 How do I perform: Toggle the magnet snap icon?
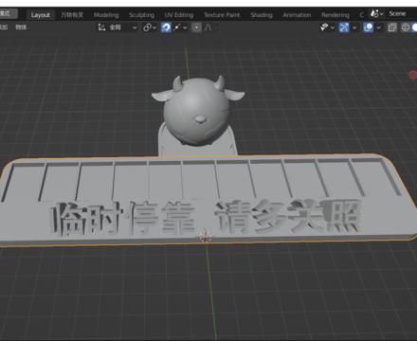click(166, 27)
